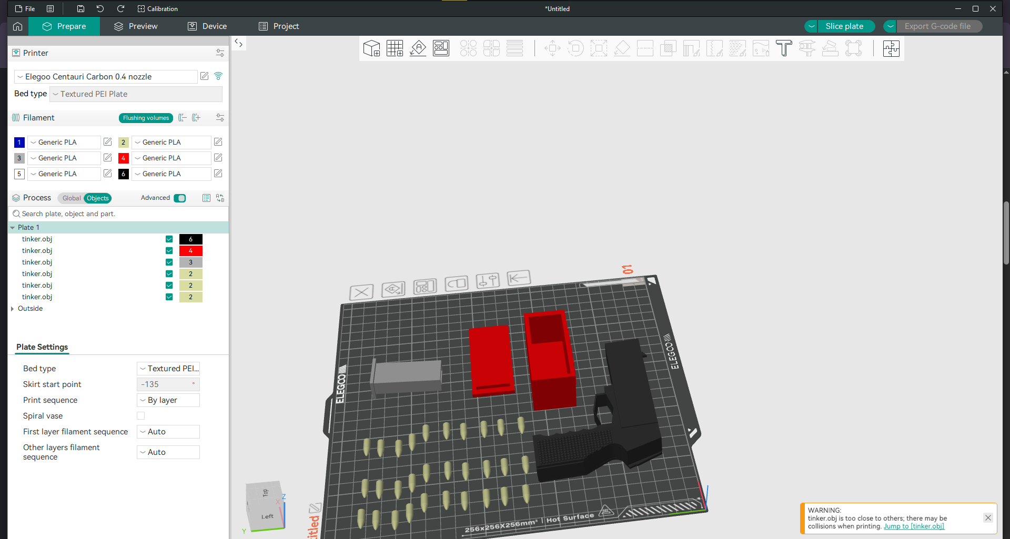Image resolution: width=1010 pixels, height=539 pixels.
Task: Click the printer WiFi connection icon
Action: pos(218,76)
